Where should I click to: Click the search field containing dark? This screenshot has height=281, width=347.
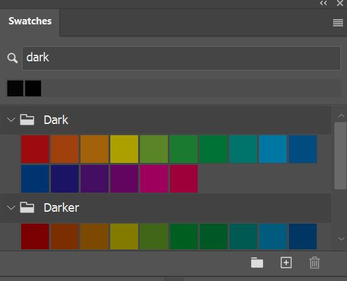(181, 58)
